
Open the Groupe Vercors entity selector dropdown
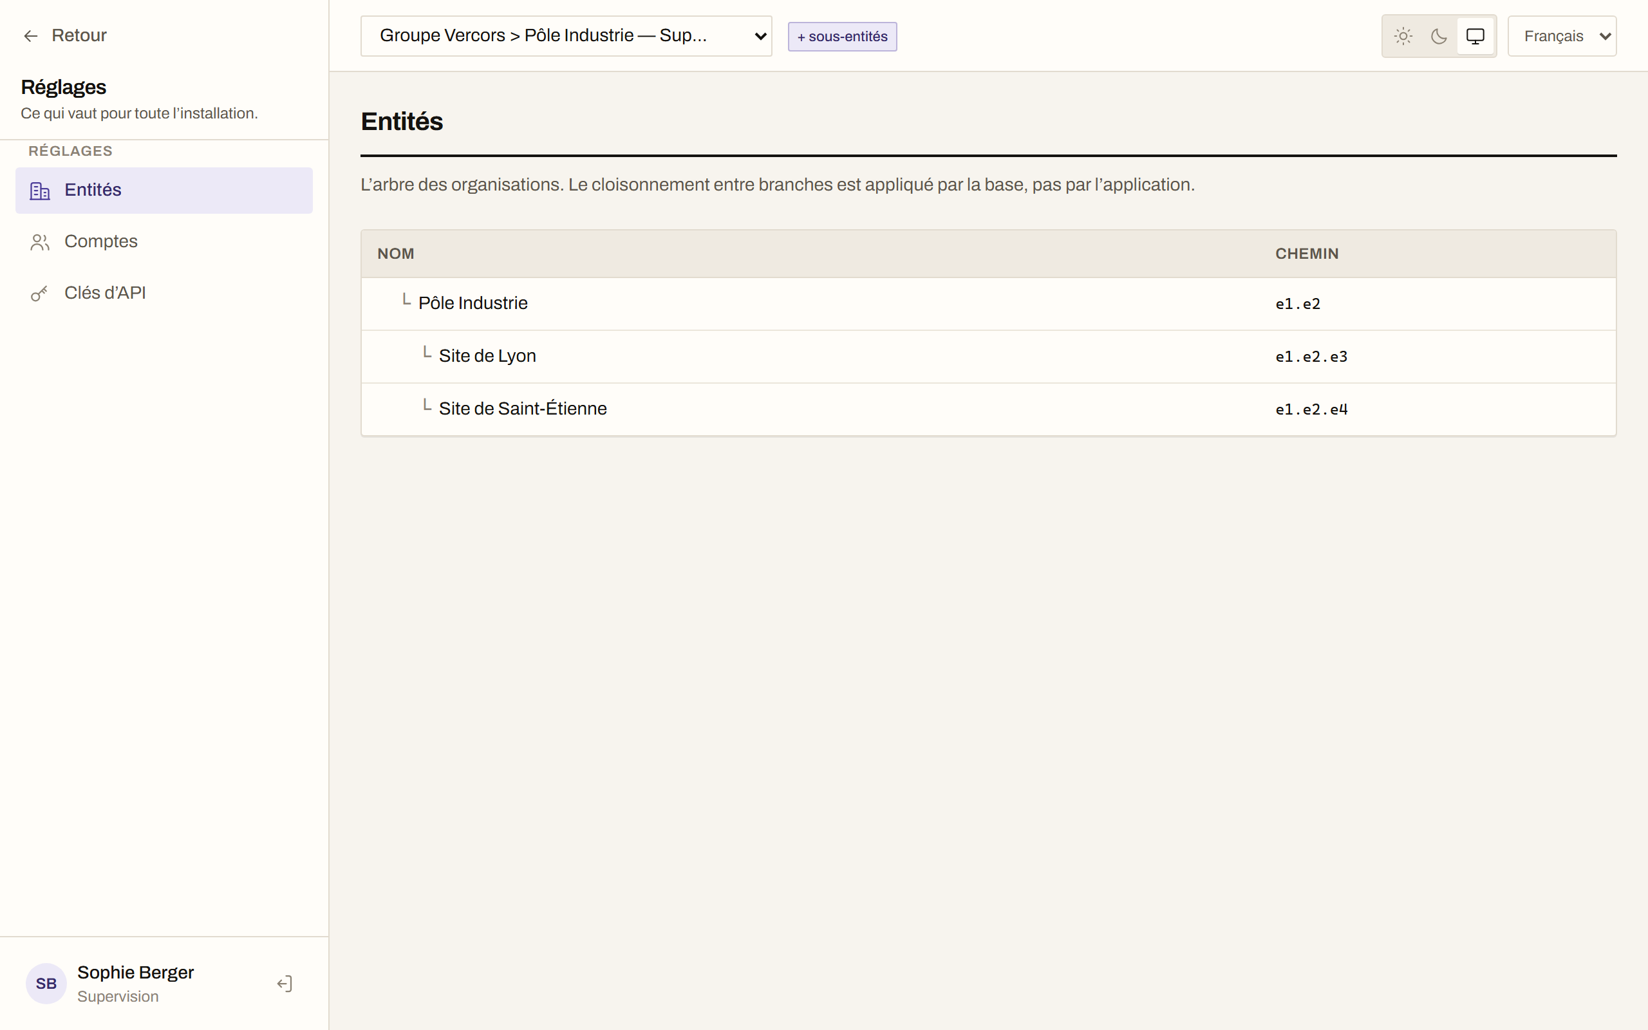tap(566, 36)
